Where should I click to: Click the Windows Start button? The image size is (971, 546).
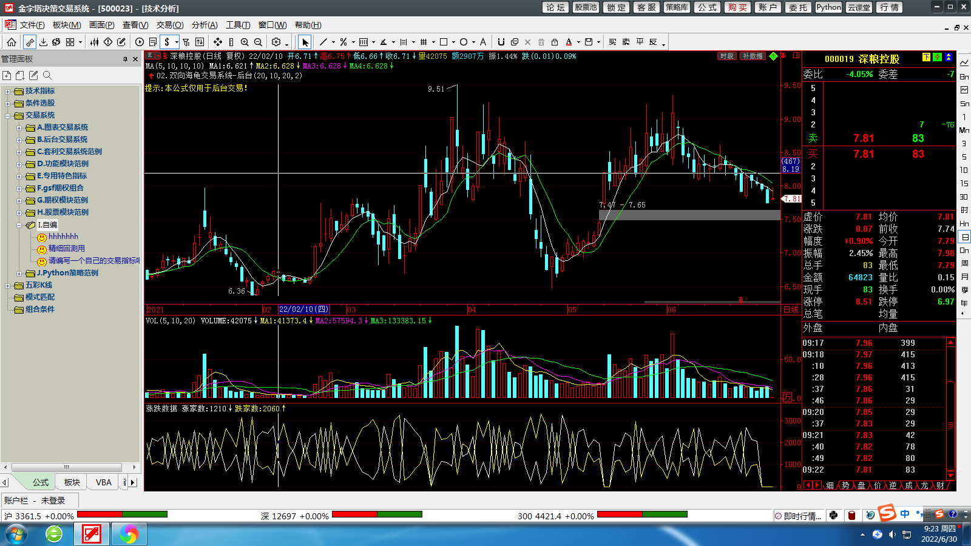[16, 534]
